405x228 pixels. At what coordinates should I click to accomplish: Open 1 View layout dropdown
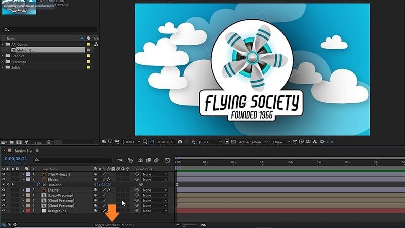click(281, 142)
